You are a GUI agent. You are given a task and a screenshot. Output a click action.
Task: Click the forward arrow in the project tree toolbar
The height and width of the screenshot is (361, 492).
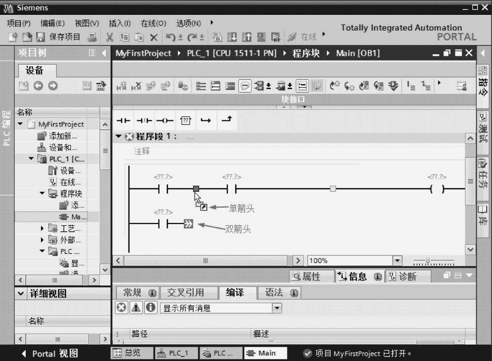tap(53, 86)
